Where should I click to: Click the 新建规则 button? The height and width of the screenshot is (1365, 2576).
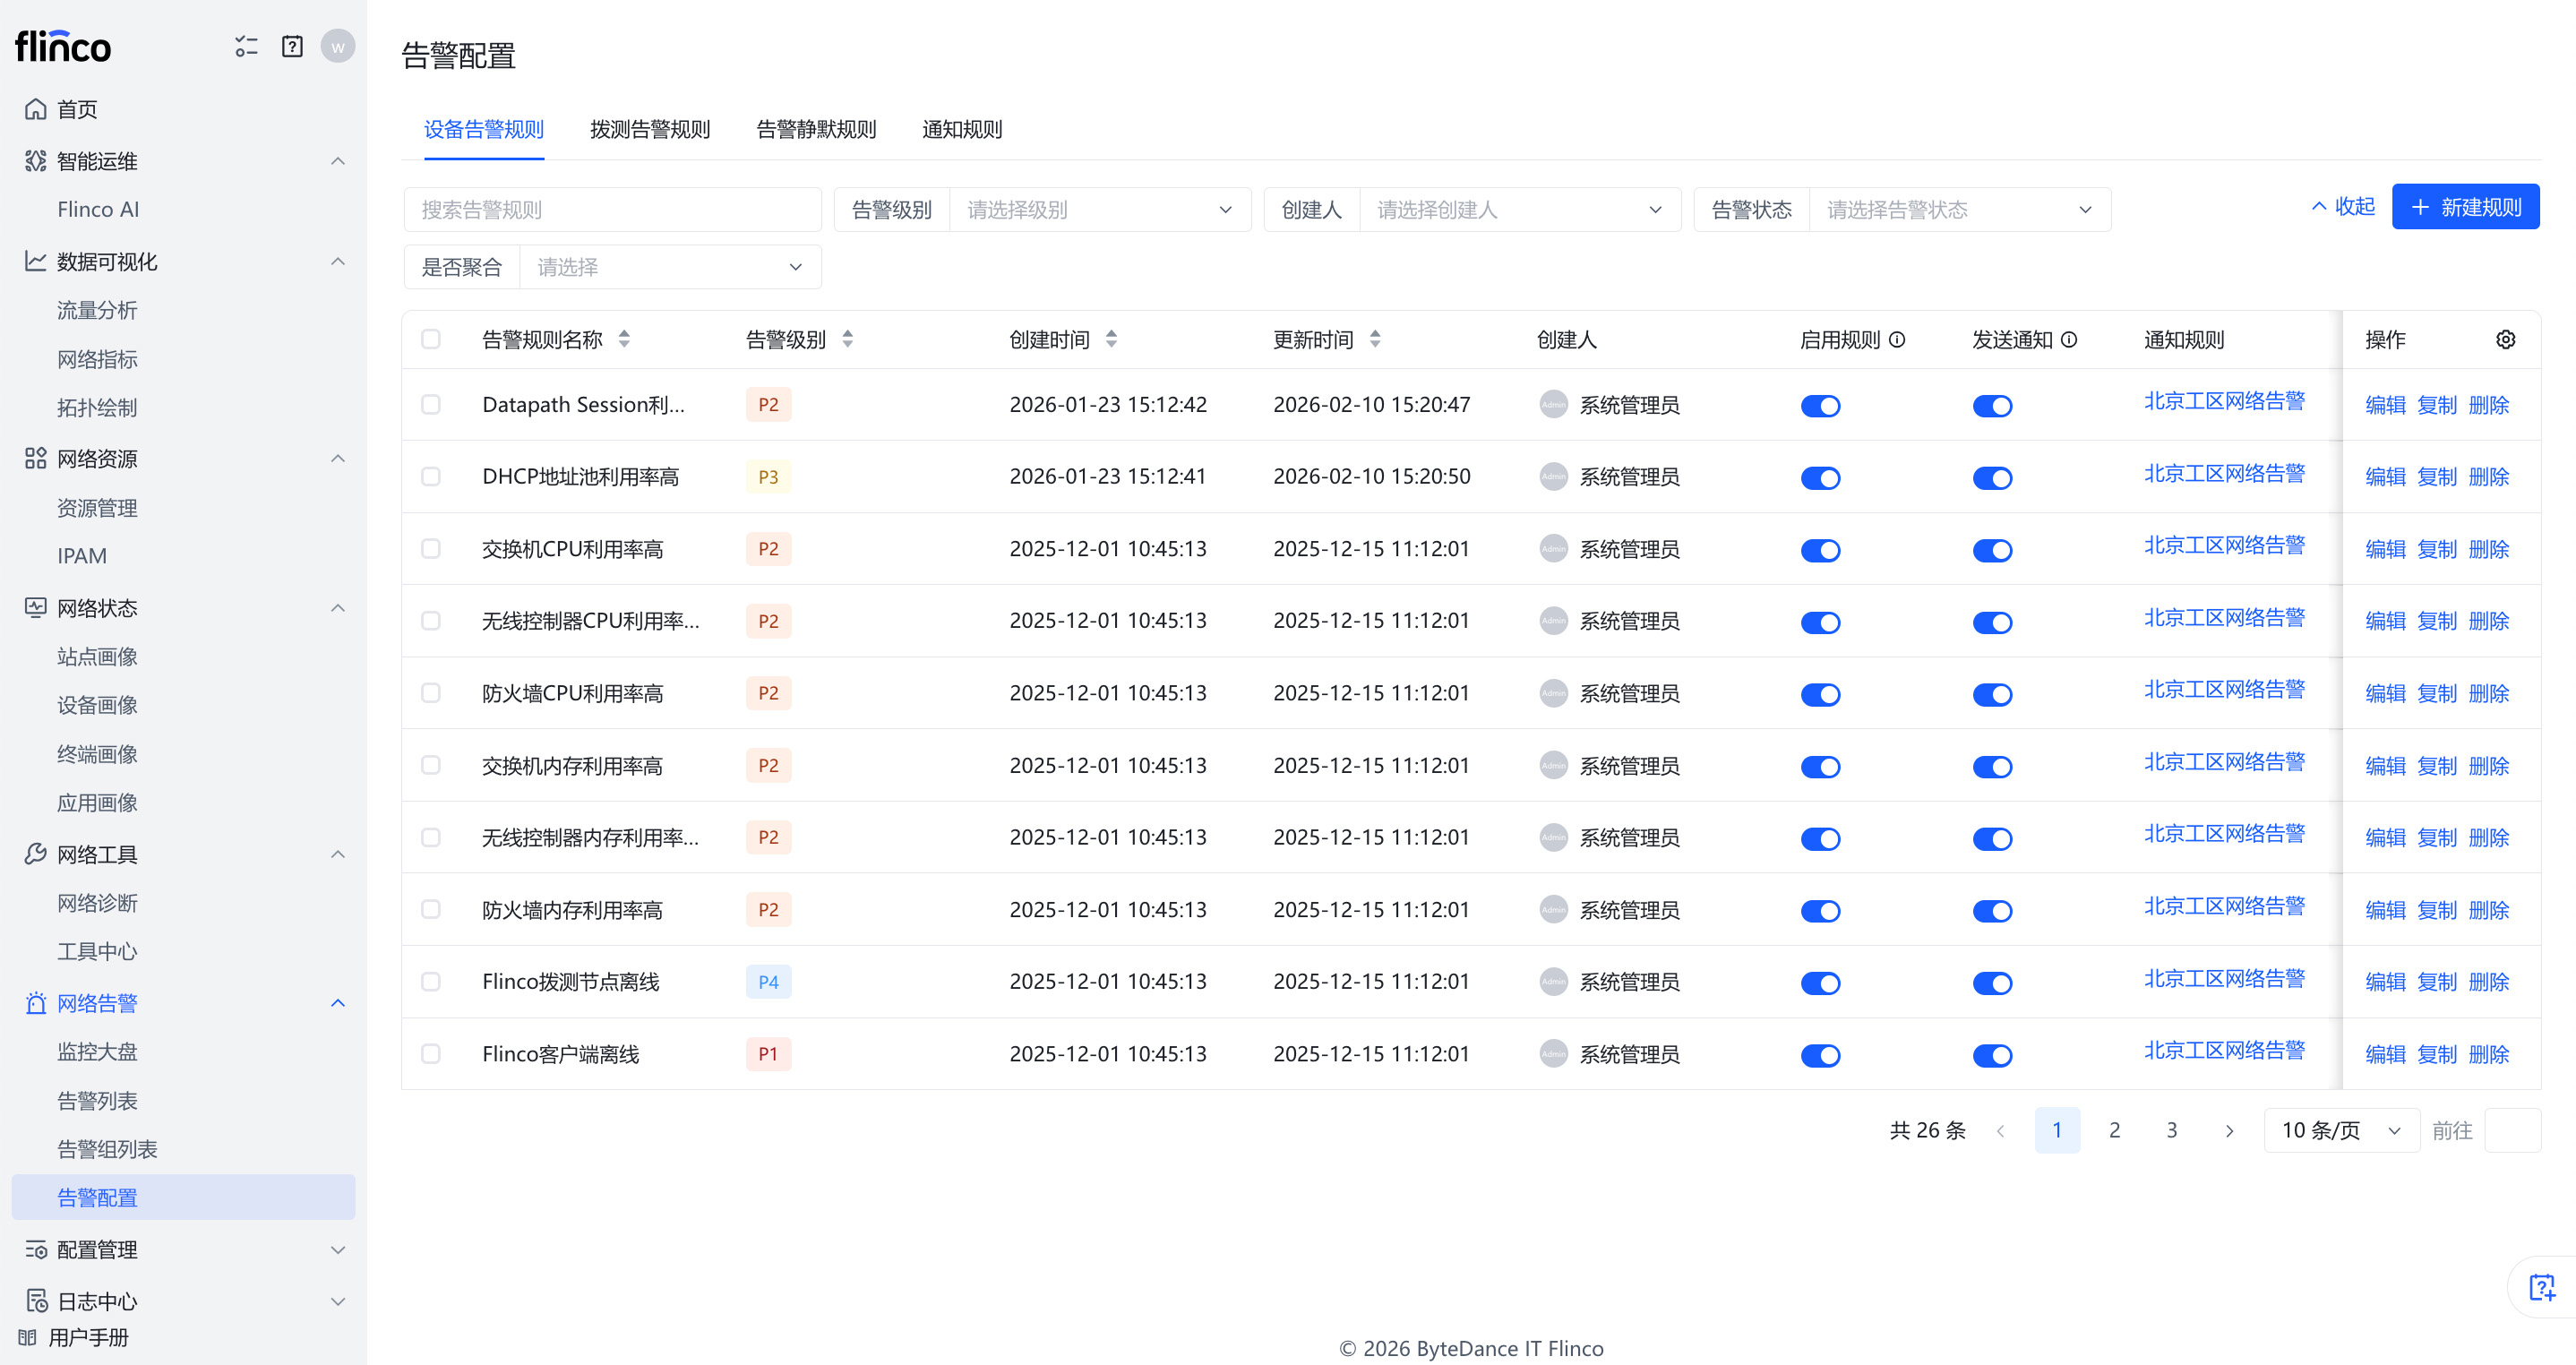2464,207
